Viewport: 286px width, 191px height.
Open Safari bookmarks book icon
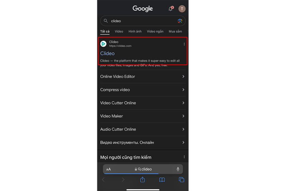(162, 180)
